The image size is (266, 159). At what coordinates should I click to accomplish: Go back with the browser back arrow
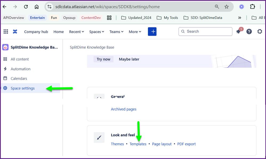coord(5,7)
